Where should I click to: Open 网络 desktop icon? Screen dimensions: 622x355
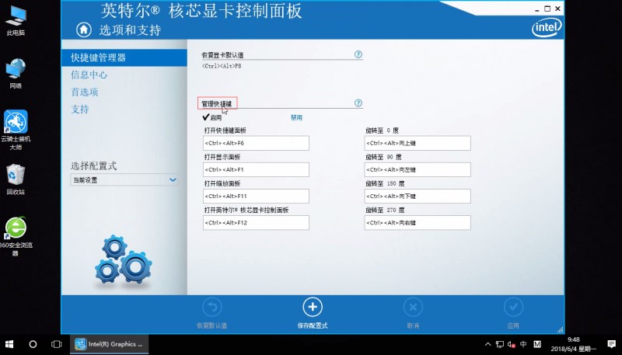click(16, 73)
